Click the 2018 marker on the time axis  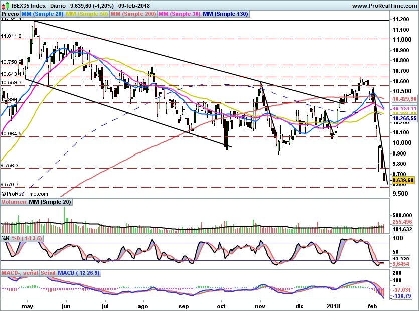[333, 305]
